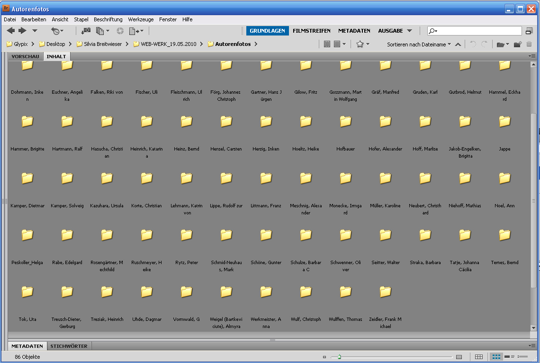The image size is (540, 363).
Task: Toggle the grid lock view button
Action: coord(479,357)
